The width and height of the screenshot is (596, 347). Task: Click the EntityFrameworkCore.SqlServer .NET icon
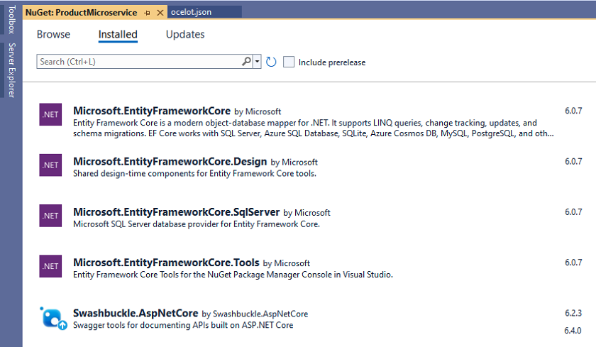51,215
